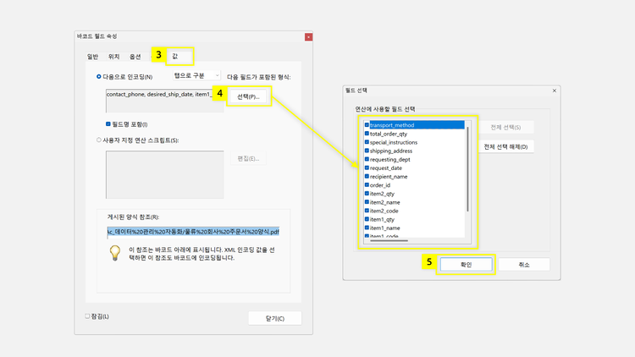Toggle the item2_qty checkbox

click(x=367, y=194)
